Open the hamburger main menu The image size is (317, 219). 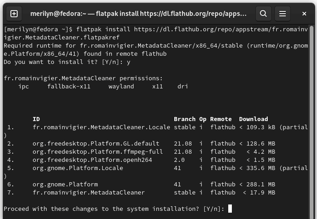[x=283, y=14]
